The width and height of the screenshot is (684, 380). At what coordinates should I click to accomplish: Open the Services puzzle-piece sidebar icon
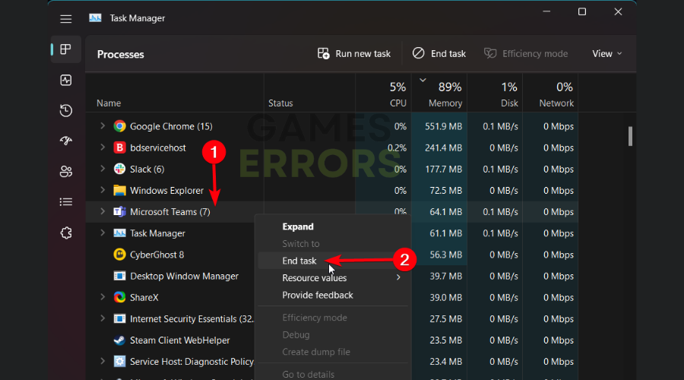[66, 233]
